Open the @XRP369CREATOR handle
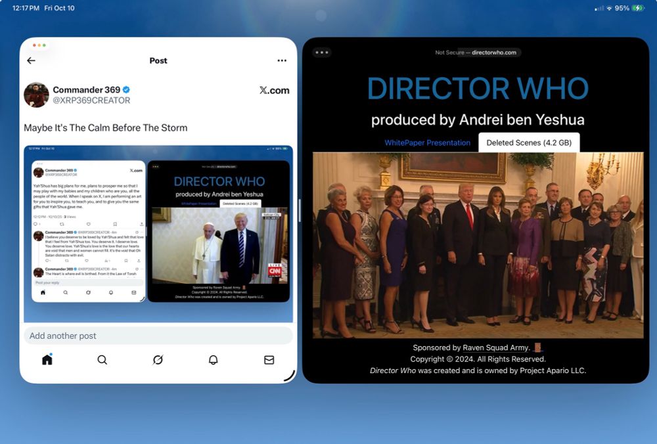This screenshot has height=444, width=657. (91, 100)
